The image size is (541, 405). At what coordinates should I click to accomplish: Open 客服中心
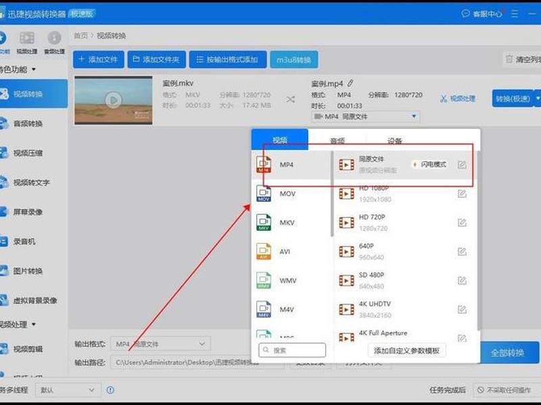click(482, 13)
